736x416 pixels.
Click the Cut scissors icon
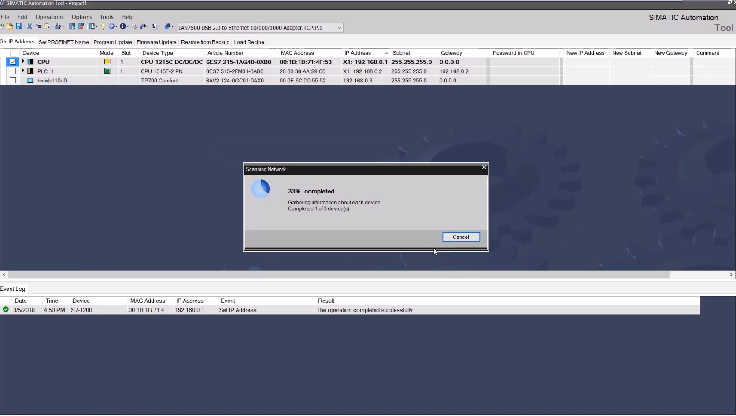[30, 26]
